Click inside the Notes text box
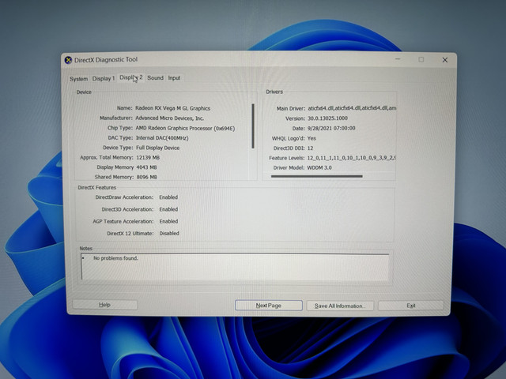506x379 pixels. 236,267
